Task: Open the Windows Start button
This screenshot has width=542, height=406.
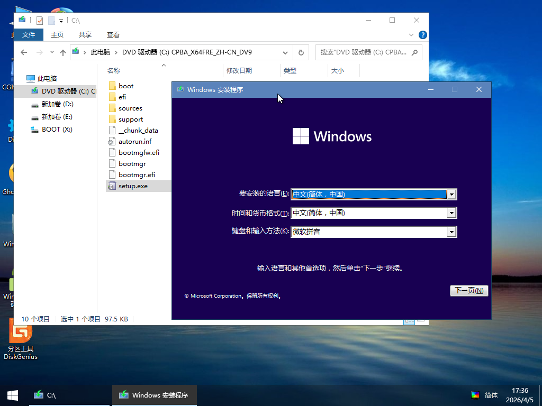Action: [x=13, y=395]
